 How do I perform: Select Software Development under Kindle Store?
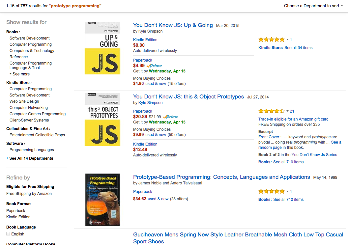tap(30, 95)
